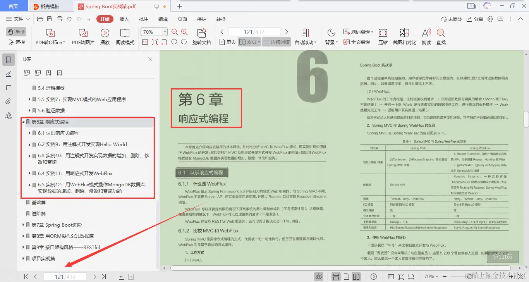Select the hand tool (手型)
Viewport: 529px width, 282px height.
(x=16, y=32)
